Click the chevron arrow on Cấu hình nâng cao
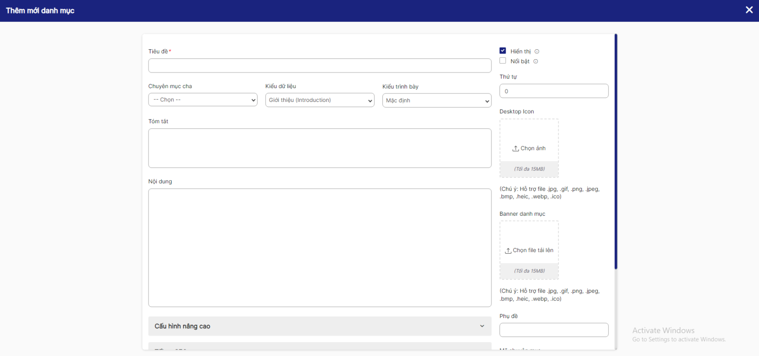The height and width of the screenshot is (356, 759). (482, 326)
